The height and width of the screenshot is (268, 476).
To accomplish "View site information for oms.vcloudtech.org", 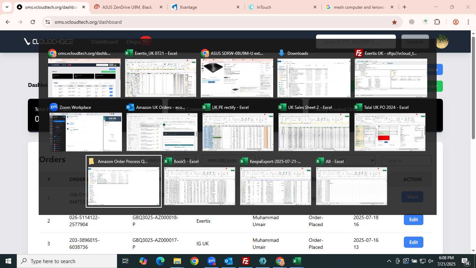I will click(x=48, y=22).
